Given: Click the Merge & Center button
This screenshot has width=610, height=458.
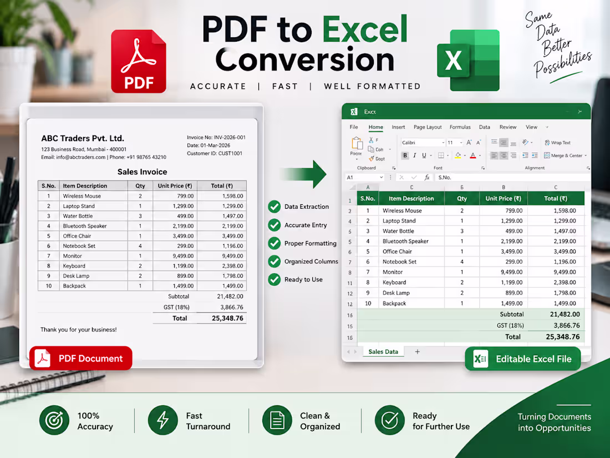Looking at the screenshot, I should pyautogui.click(x=563, y=155).
